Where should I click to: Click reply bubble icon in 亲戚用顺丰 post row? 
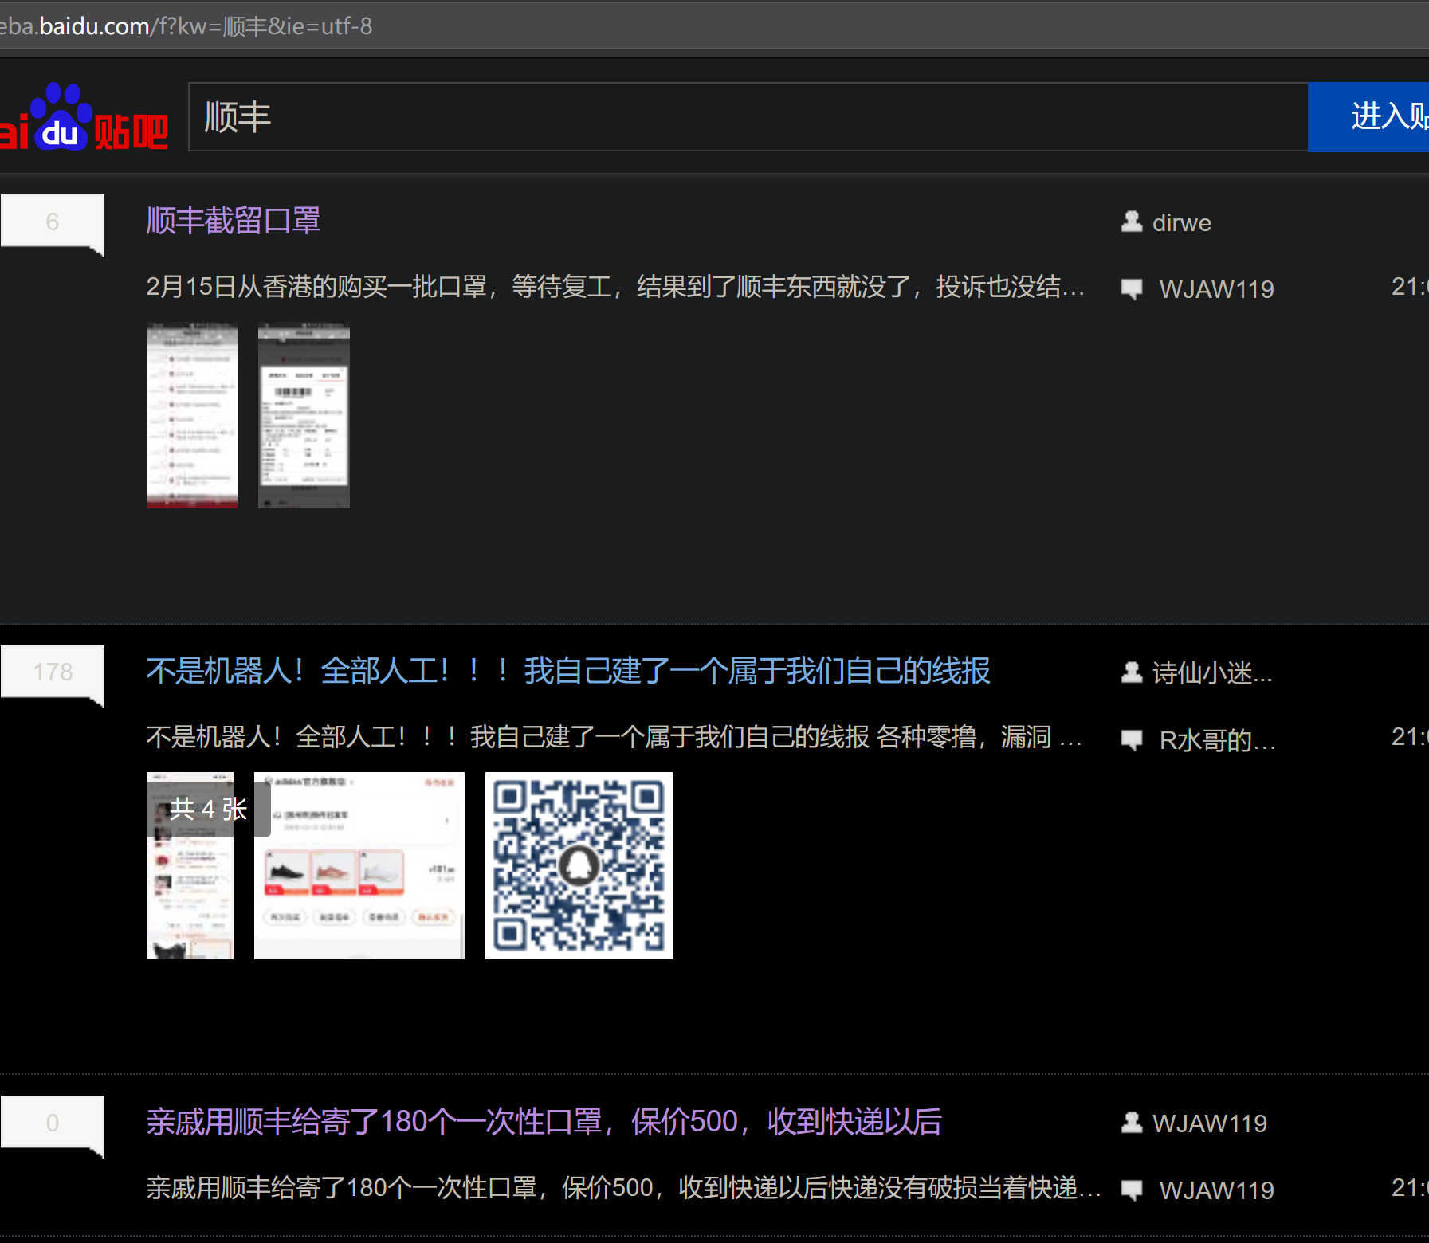(x=1131, y=1190)
